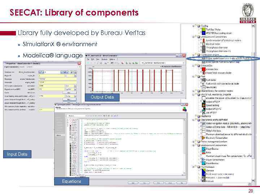Click the yellow input field showing 1.4
The width and height of the screenshot is (260, 195).
tap(47, 110)
